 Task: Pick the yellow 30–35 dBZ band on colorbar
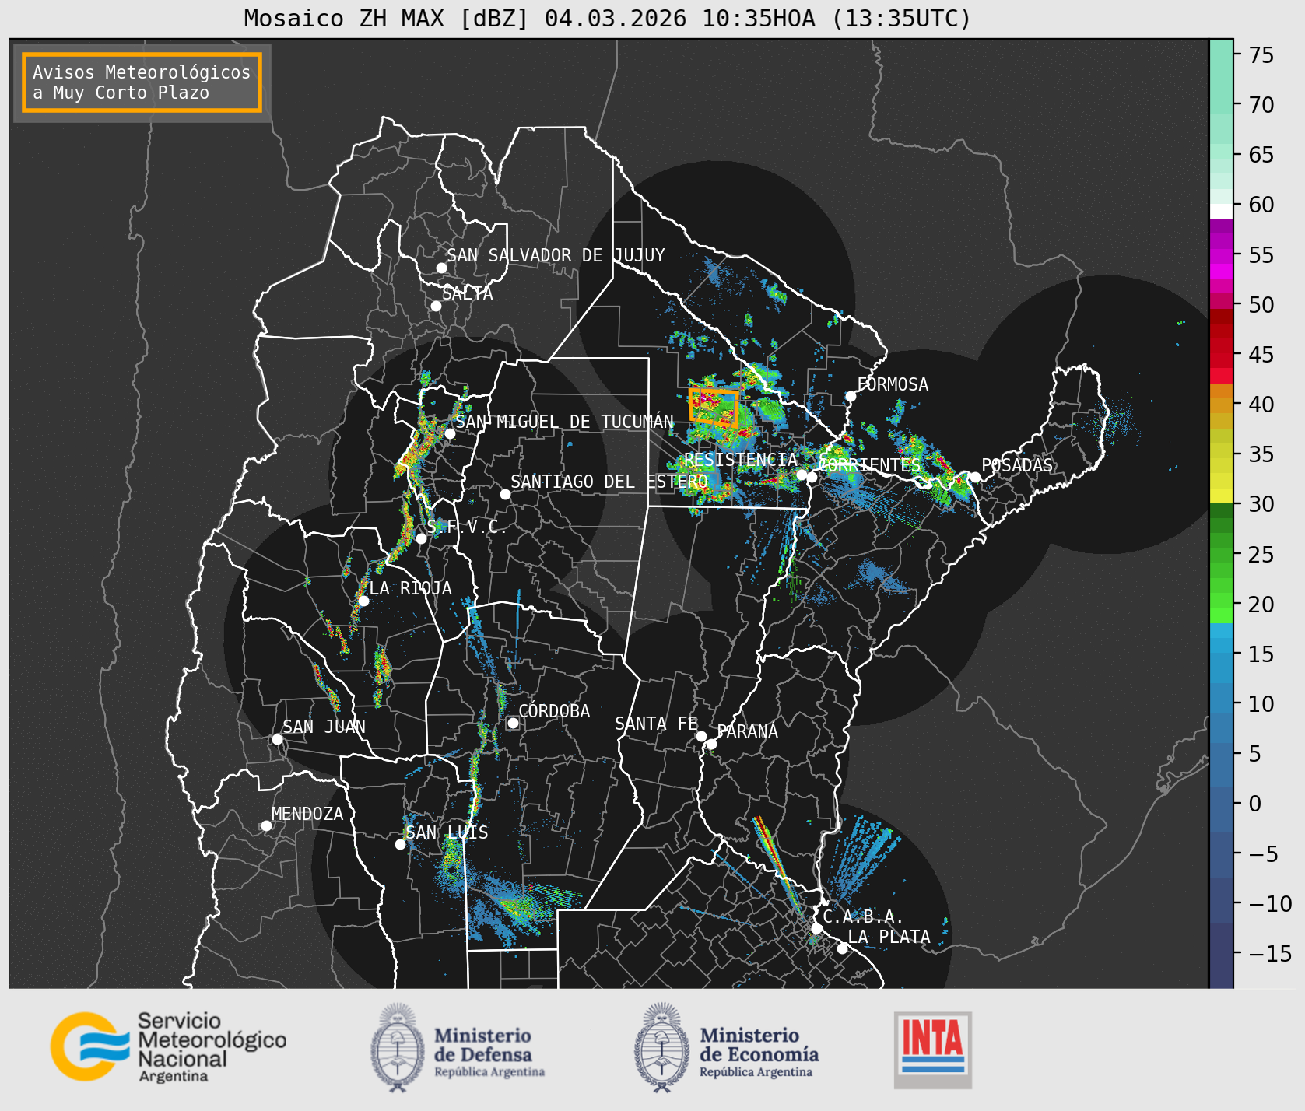click(1222, 478)
